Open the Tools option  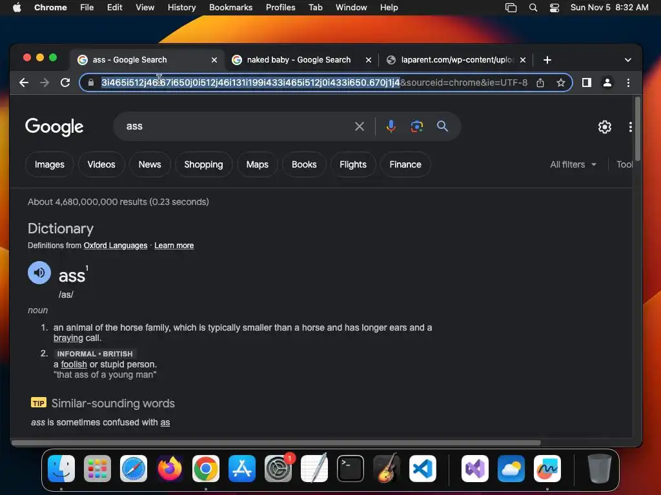[624, 164]
